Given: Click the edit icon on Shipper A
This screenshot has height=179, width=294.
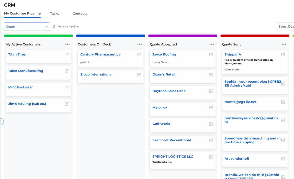Looking at the screenshot, I should 283,54.
